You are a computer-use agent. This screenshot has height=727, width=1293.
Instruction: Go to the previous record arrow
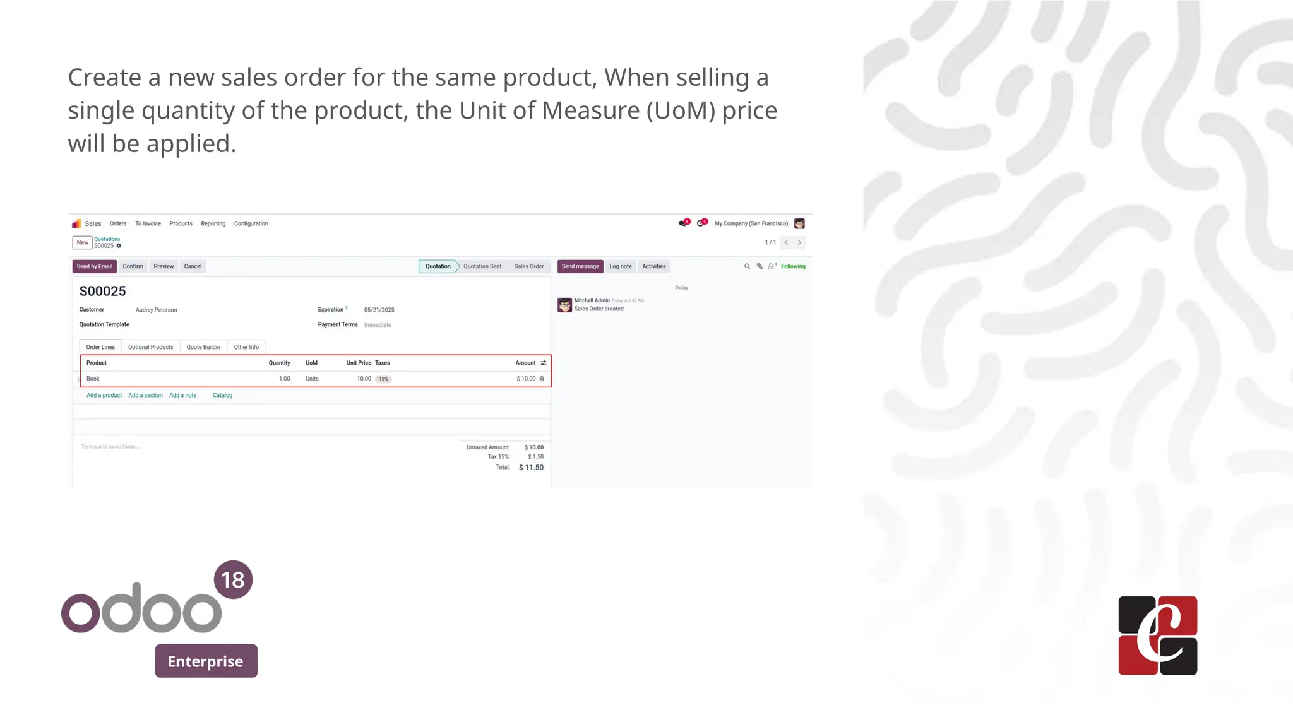786,242
